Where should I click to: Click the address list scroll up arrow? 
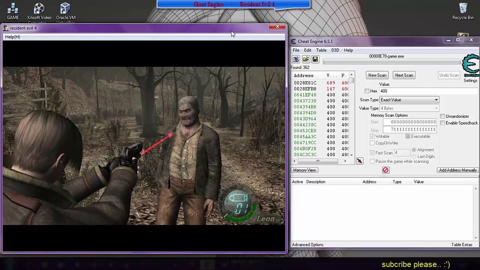[351, 75]
